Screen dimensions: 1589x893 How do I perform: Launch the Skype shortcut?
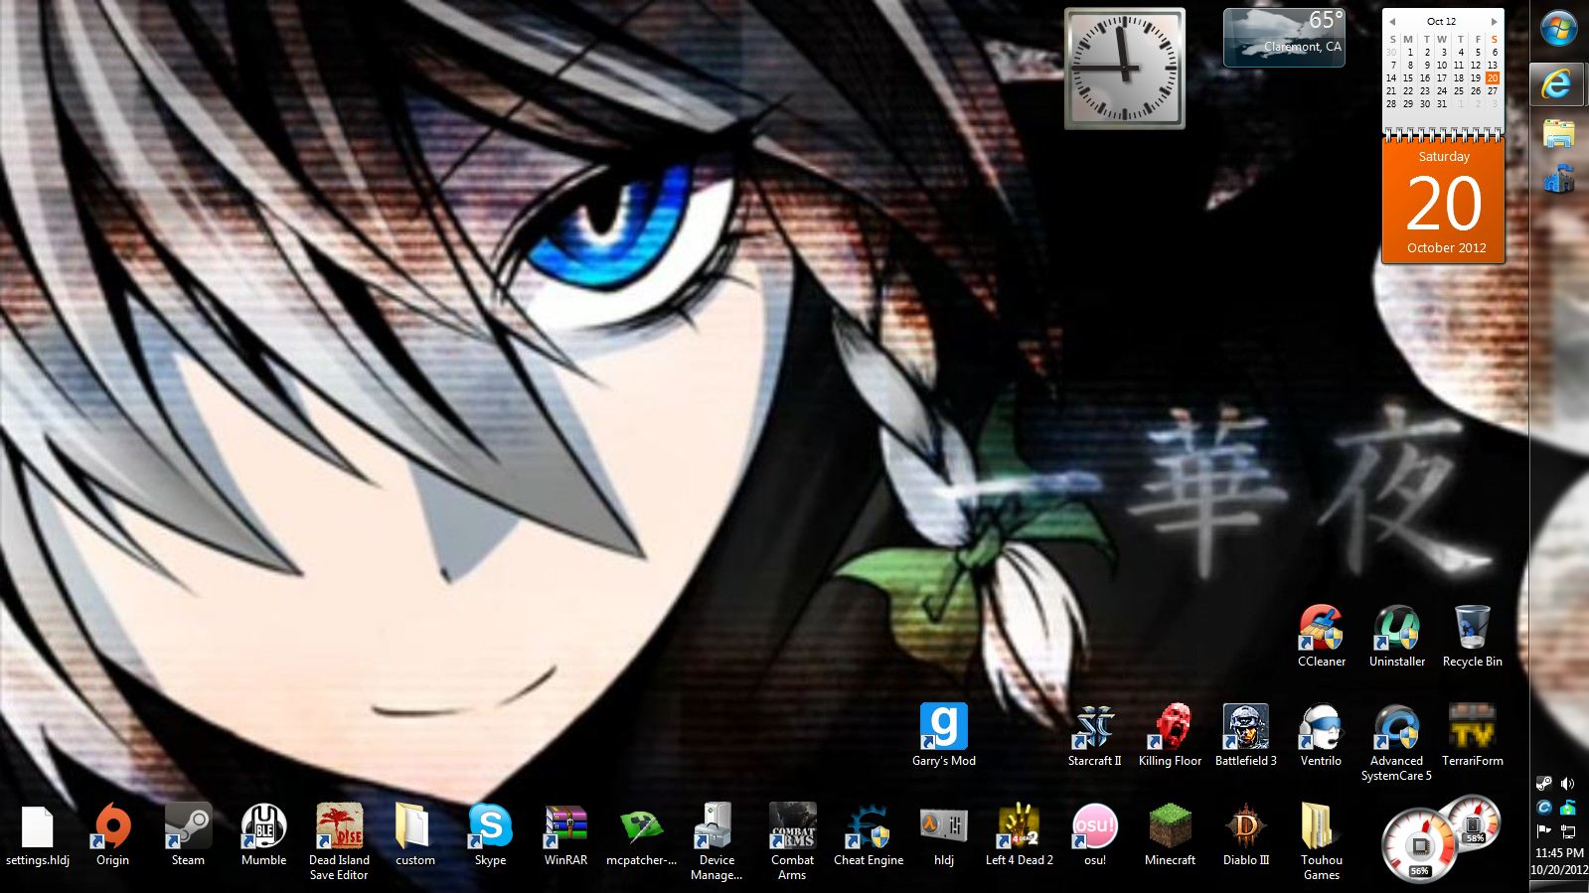[x=490, y=835]
